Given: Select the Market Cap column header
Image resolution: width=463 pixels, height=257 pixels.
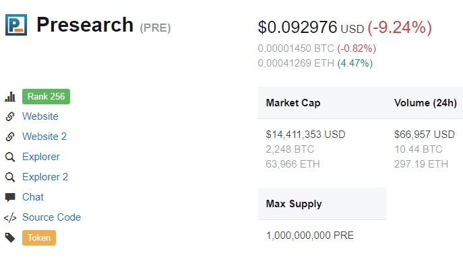Looking at the screenshot, I should click(x=293, y=103).
